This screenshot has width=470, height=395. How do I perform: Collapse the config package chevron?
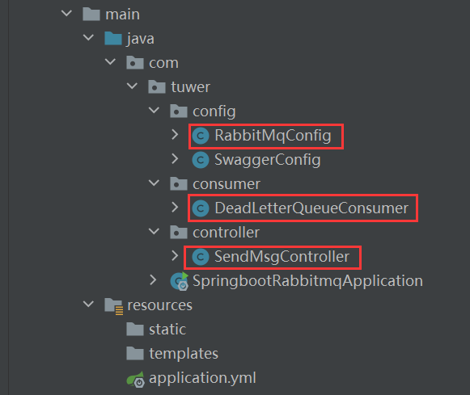(x=154, y=110)
